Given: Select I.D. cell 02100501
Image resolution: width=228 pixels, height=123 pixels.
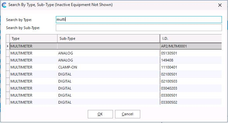Looking at the screenshot, I should pos(191,74).
